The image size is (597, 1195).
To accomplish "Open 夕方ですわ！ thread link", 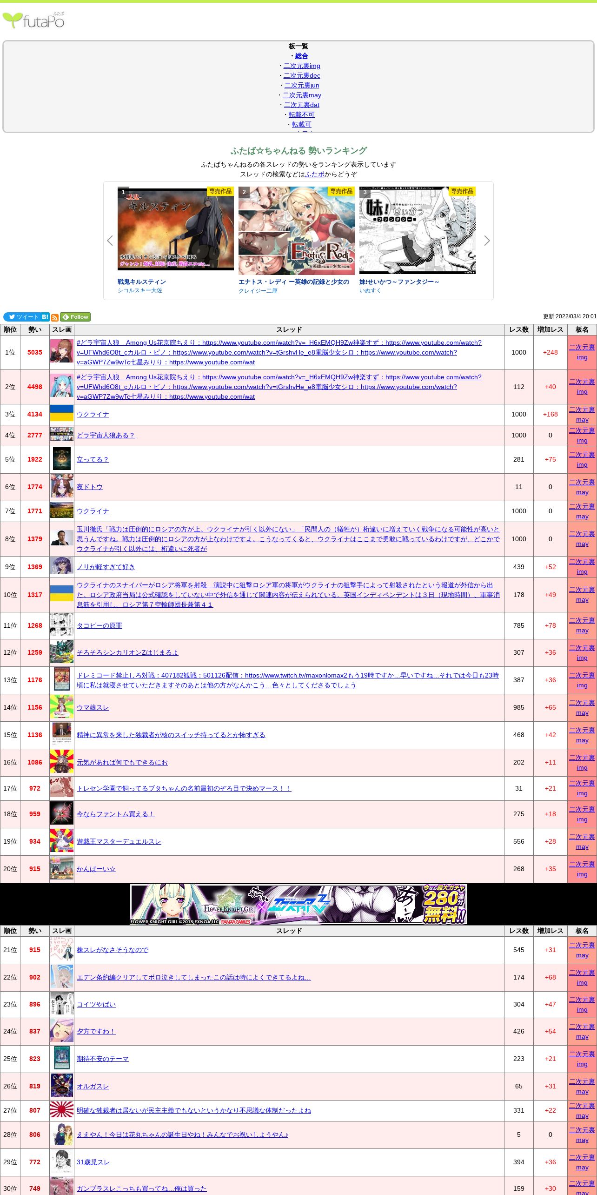I will coord(96,1031).
